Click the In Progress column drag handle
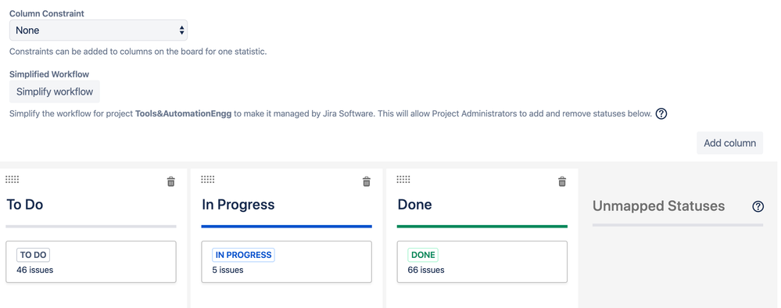This screenshot has height=308, width=781. click(208, 180)
